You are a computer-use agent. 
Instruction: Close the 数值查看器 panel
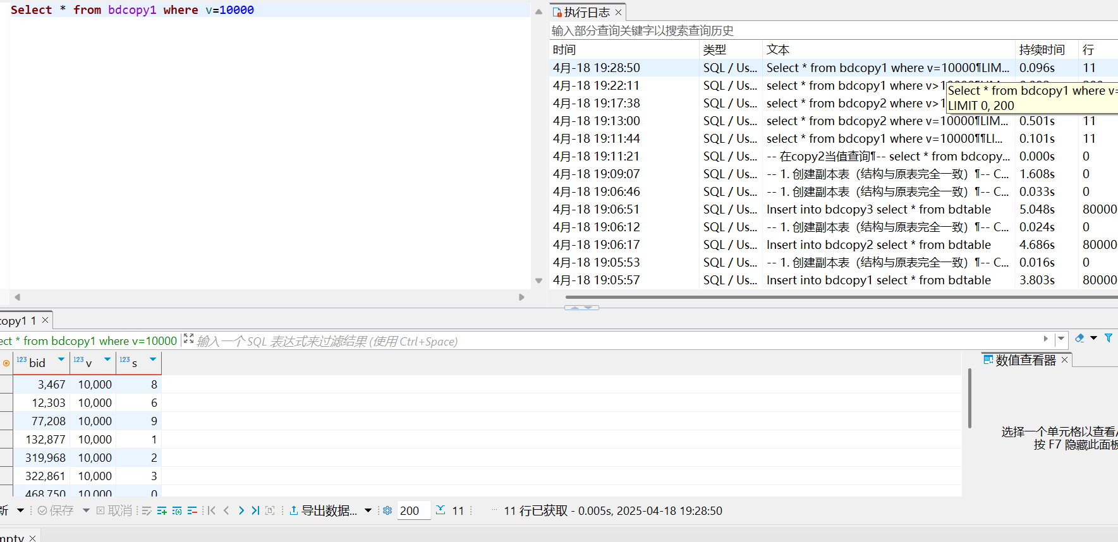pyautogui.click(x=1064, y=359)
